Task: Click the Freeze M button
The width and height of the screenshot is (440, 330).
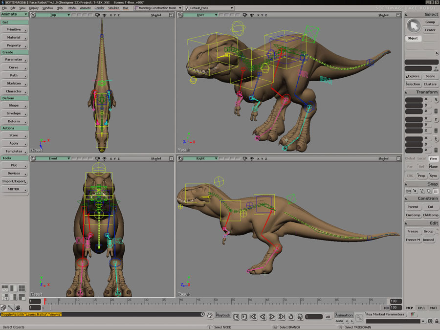Action: (413, 240)
